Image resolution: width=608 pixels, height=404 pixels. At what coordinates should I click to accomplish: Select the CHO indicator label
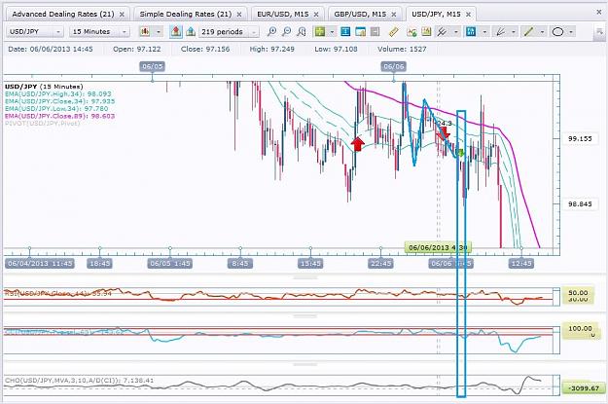79,381
